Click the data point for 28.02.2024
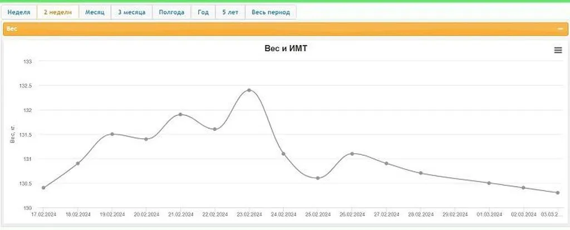This screenshot has height=230, width=570. click(421, 173)
